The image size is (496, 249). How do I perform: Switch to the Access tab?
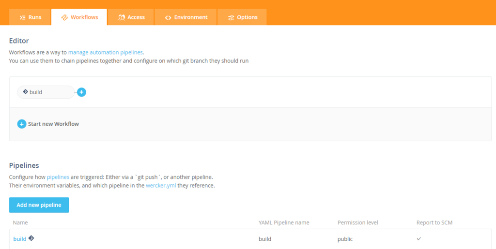tap(131, 17)
